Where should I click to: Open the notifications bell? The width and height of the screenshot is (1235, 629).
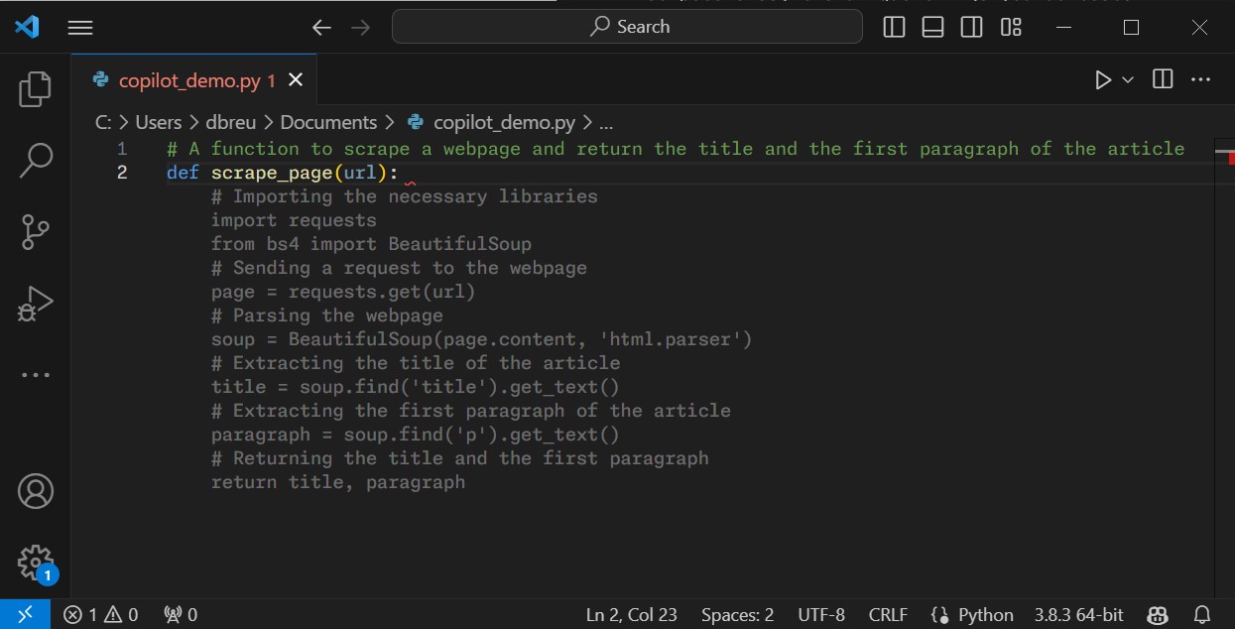click(1201, 614)
